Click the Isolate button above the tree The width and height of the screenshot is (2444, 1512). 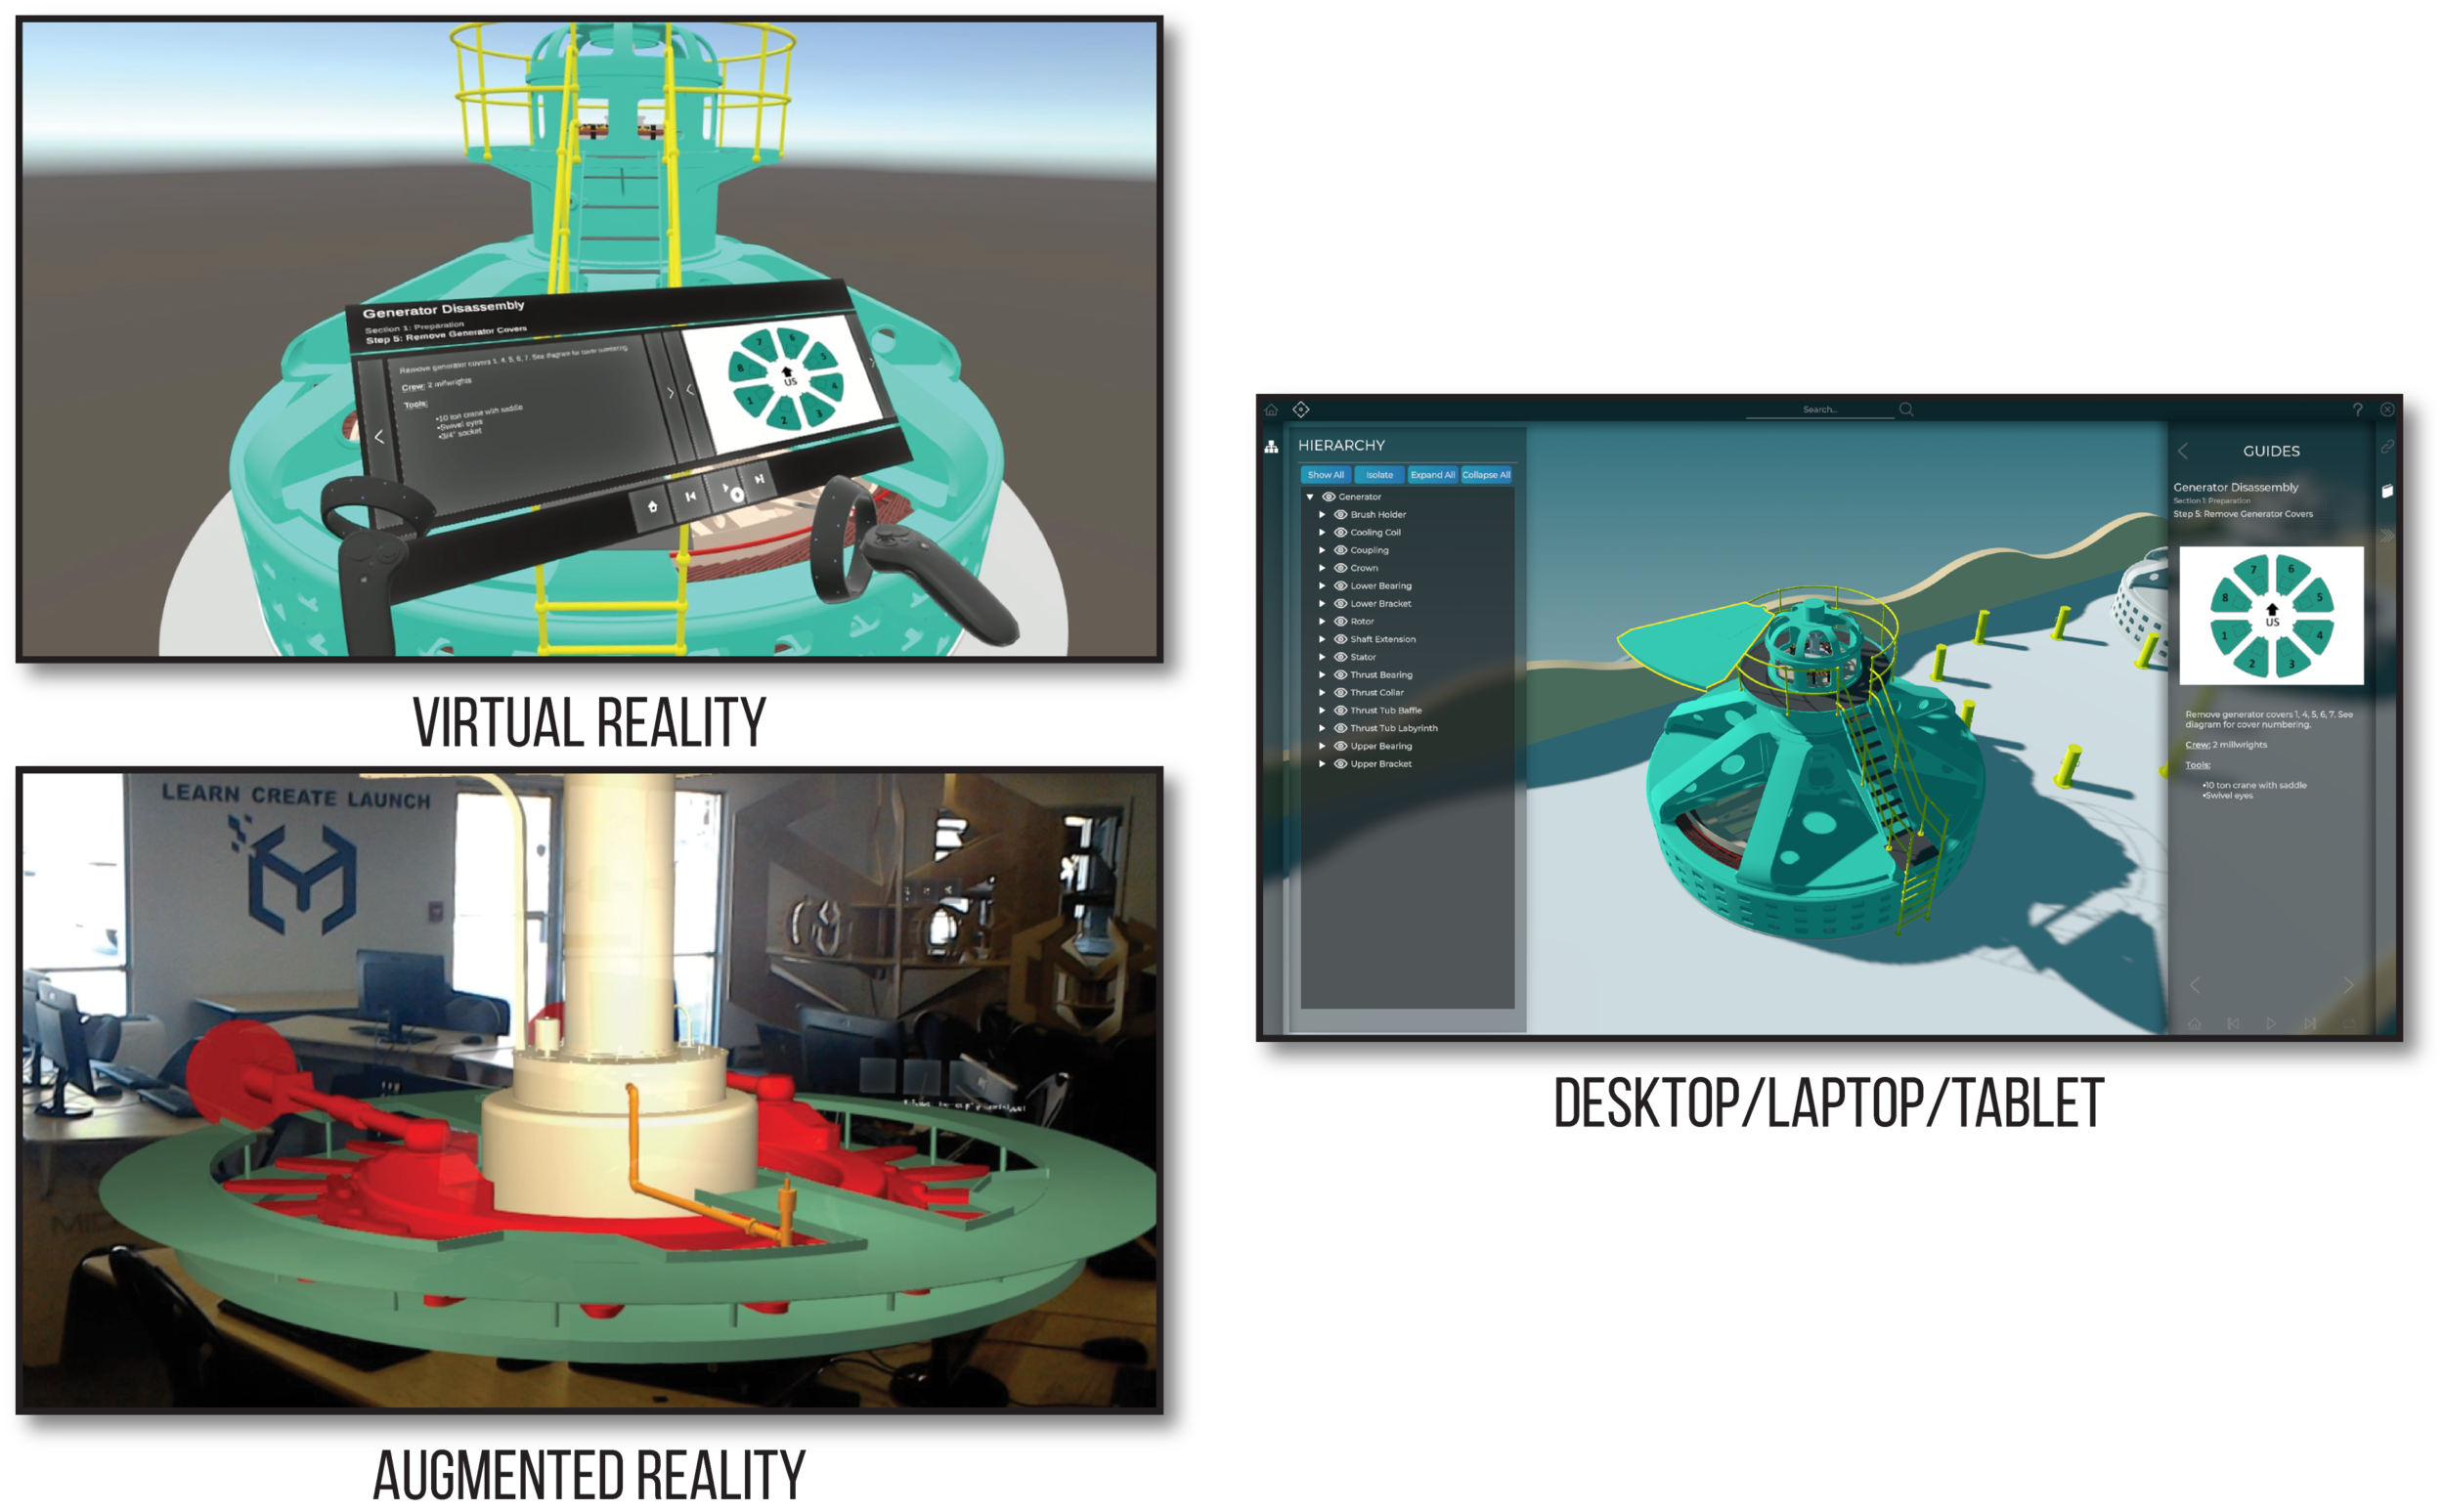[1380, 475]
